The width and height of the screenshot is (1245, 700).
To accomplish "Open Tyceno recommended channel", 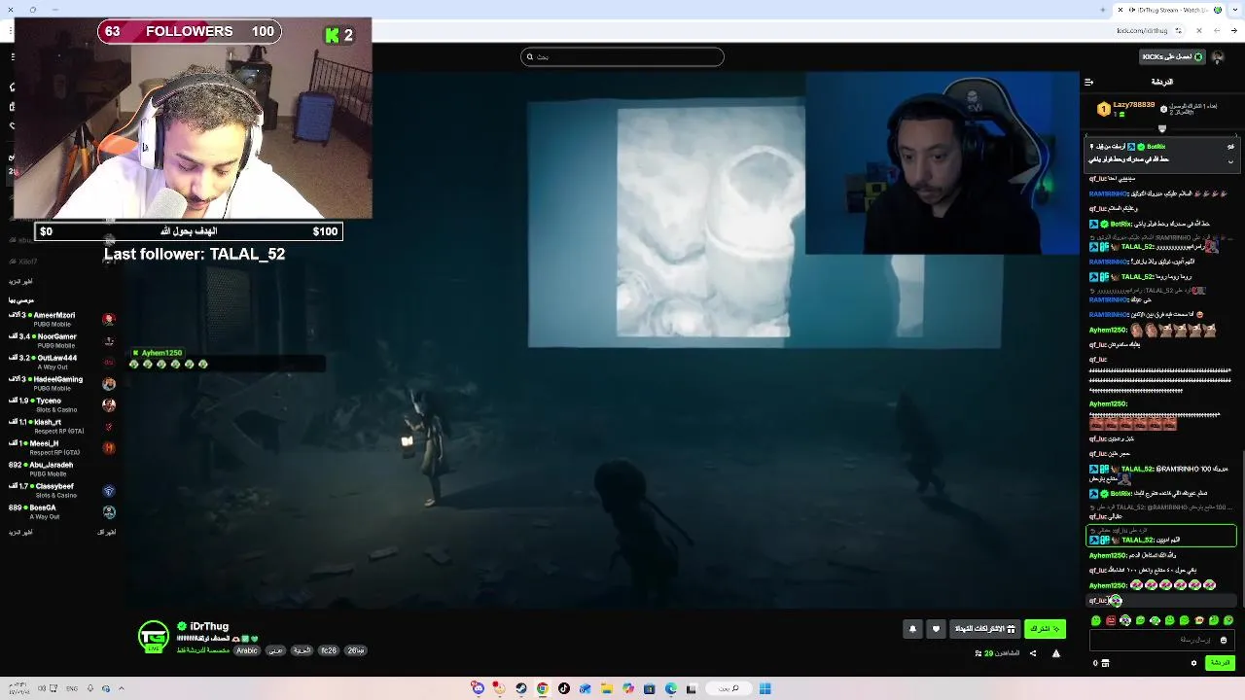I will (x=62, y=404).
